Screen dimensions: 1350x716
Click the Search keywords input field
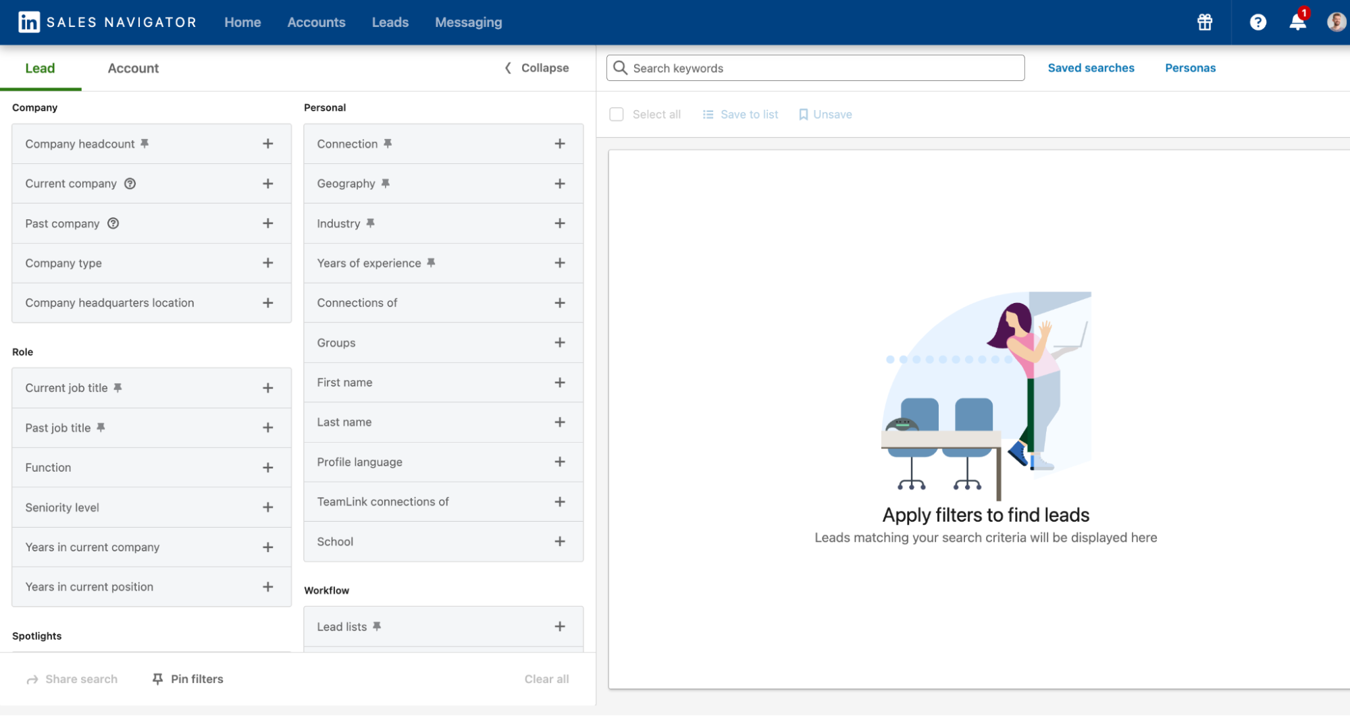(815, 68)
